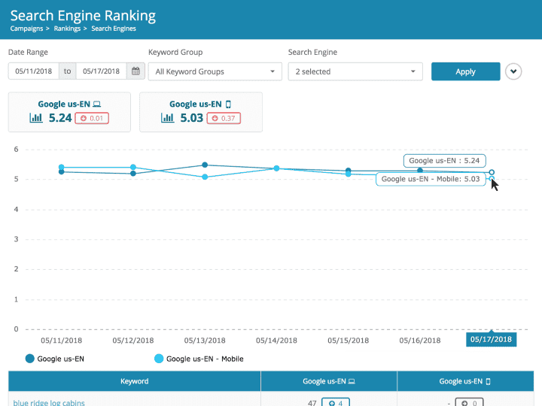Click the Apply button
The image size is (542, 406).
point(465,71)
